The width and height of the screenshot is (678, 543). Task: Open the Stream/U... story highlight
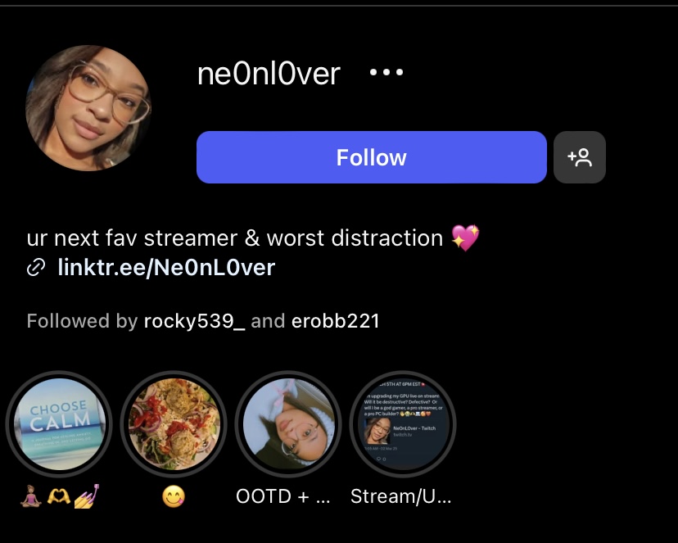point(403,424)
